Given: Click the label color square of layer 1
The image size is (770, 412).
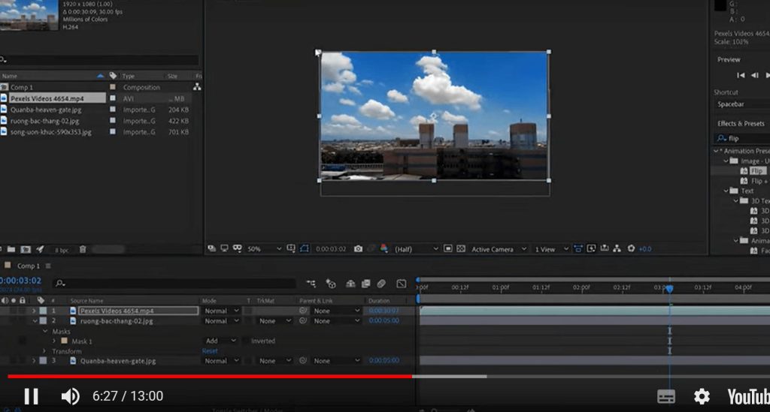Looking at the screenshot, I should pos(43,311).
